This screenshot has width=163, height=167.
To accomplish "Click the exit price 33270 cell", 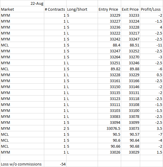I will coord(130,57).
